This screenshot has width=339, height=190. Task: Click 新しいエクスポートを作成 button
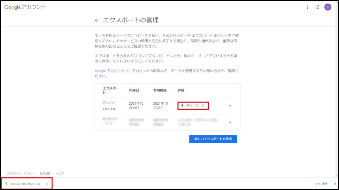213,139
